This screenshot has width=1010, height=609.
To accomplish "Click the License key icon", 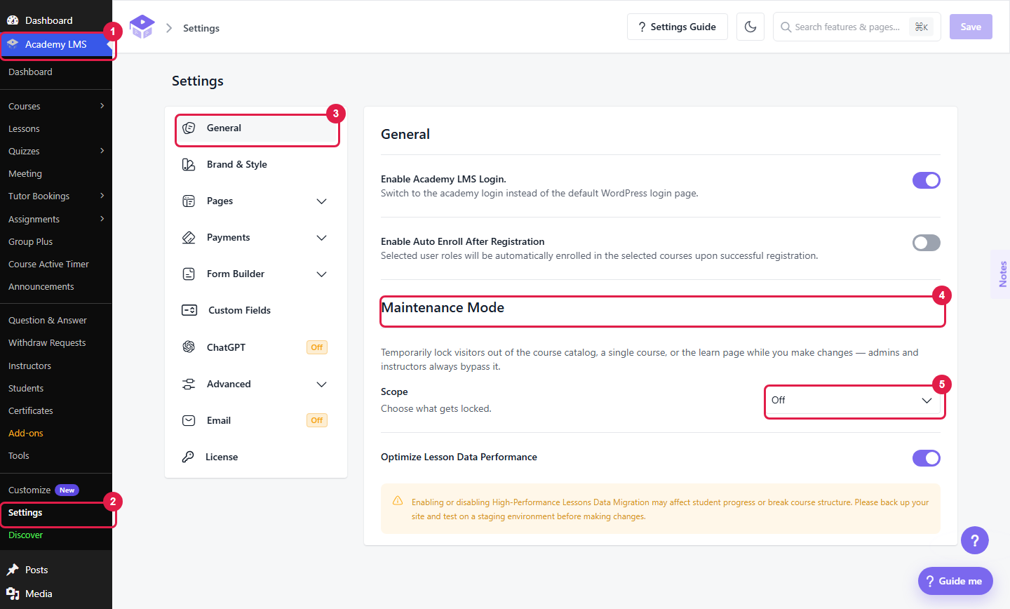I will [x=188, y=457].
